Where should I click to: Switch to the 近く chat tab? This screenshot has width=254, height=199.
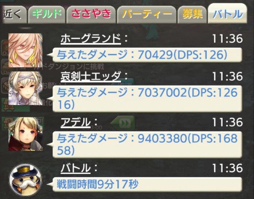click(14, 15)
